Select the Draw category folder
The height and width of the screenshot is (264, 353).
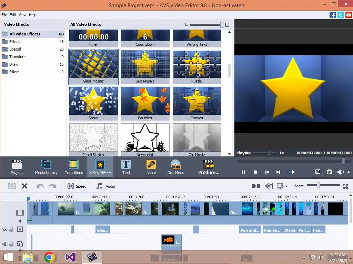click(33, 64)
